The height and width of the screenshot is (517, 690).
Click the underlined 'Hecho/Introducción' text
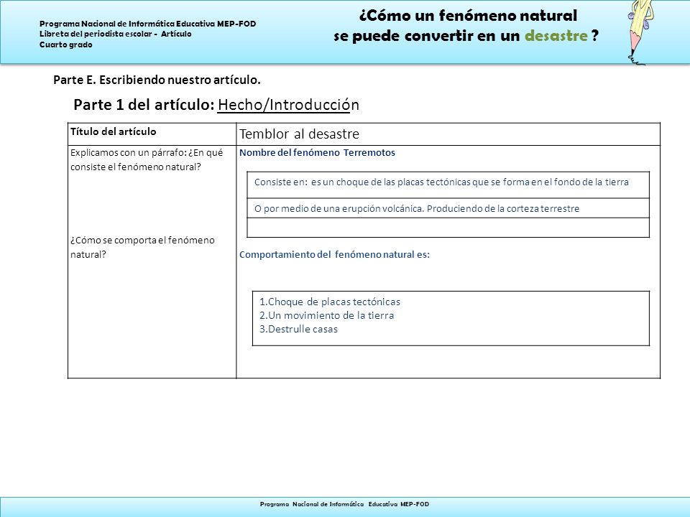[x=288, y=105]
